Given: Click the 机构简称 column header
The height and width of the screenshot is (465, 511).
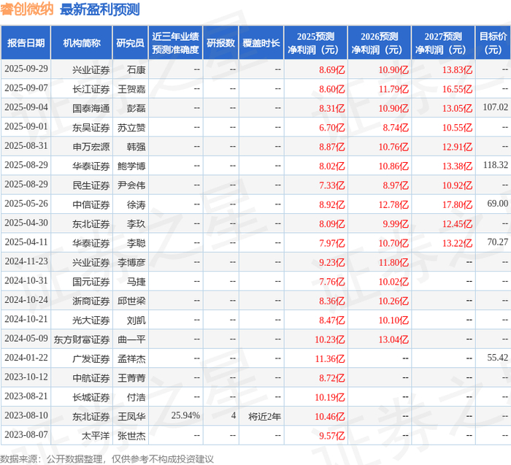Looking at the screenshot, I should tap(82, 43).
